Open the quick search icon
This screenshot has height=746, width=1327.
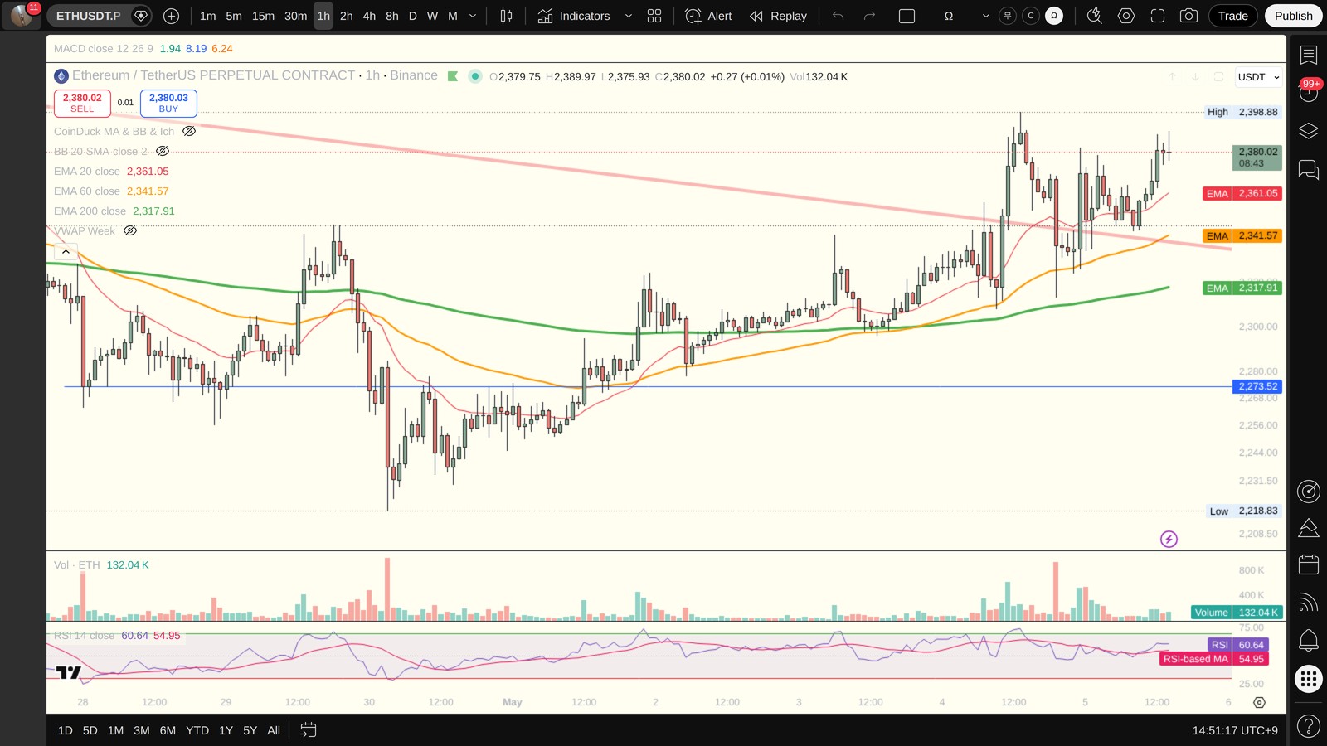click(1094, 16)
